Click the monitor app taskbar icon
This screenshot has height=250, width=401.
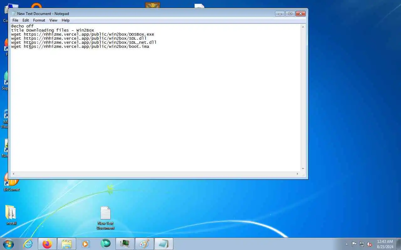tap(125, 244)
